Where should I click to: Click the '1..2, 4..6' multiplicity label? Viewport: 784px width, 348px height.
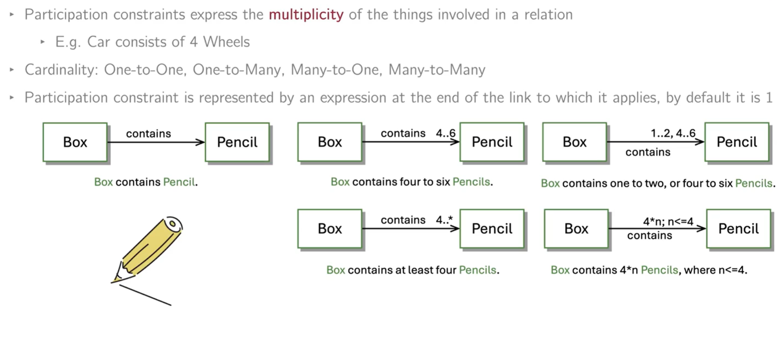click(673, 133)
